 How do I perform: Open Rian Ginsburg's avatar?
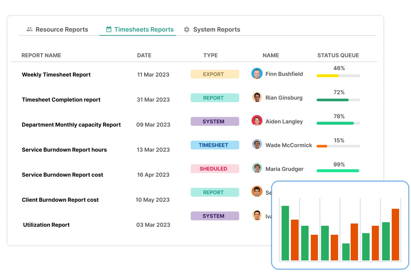click(257, 97)
